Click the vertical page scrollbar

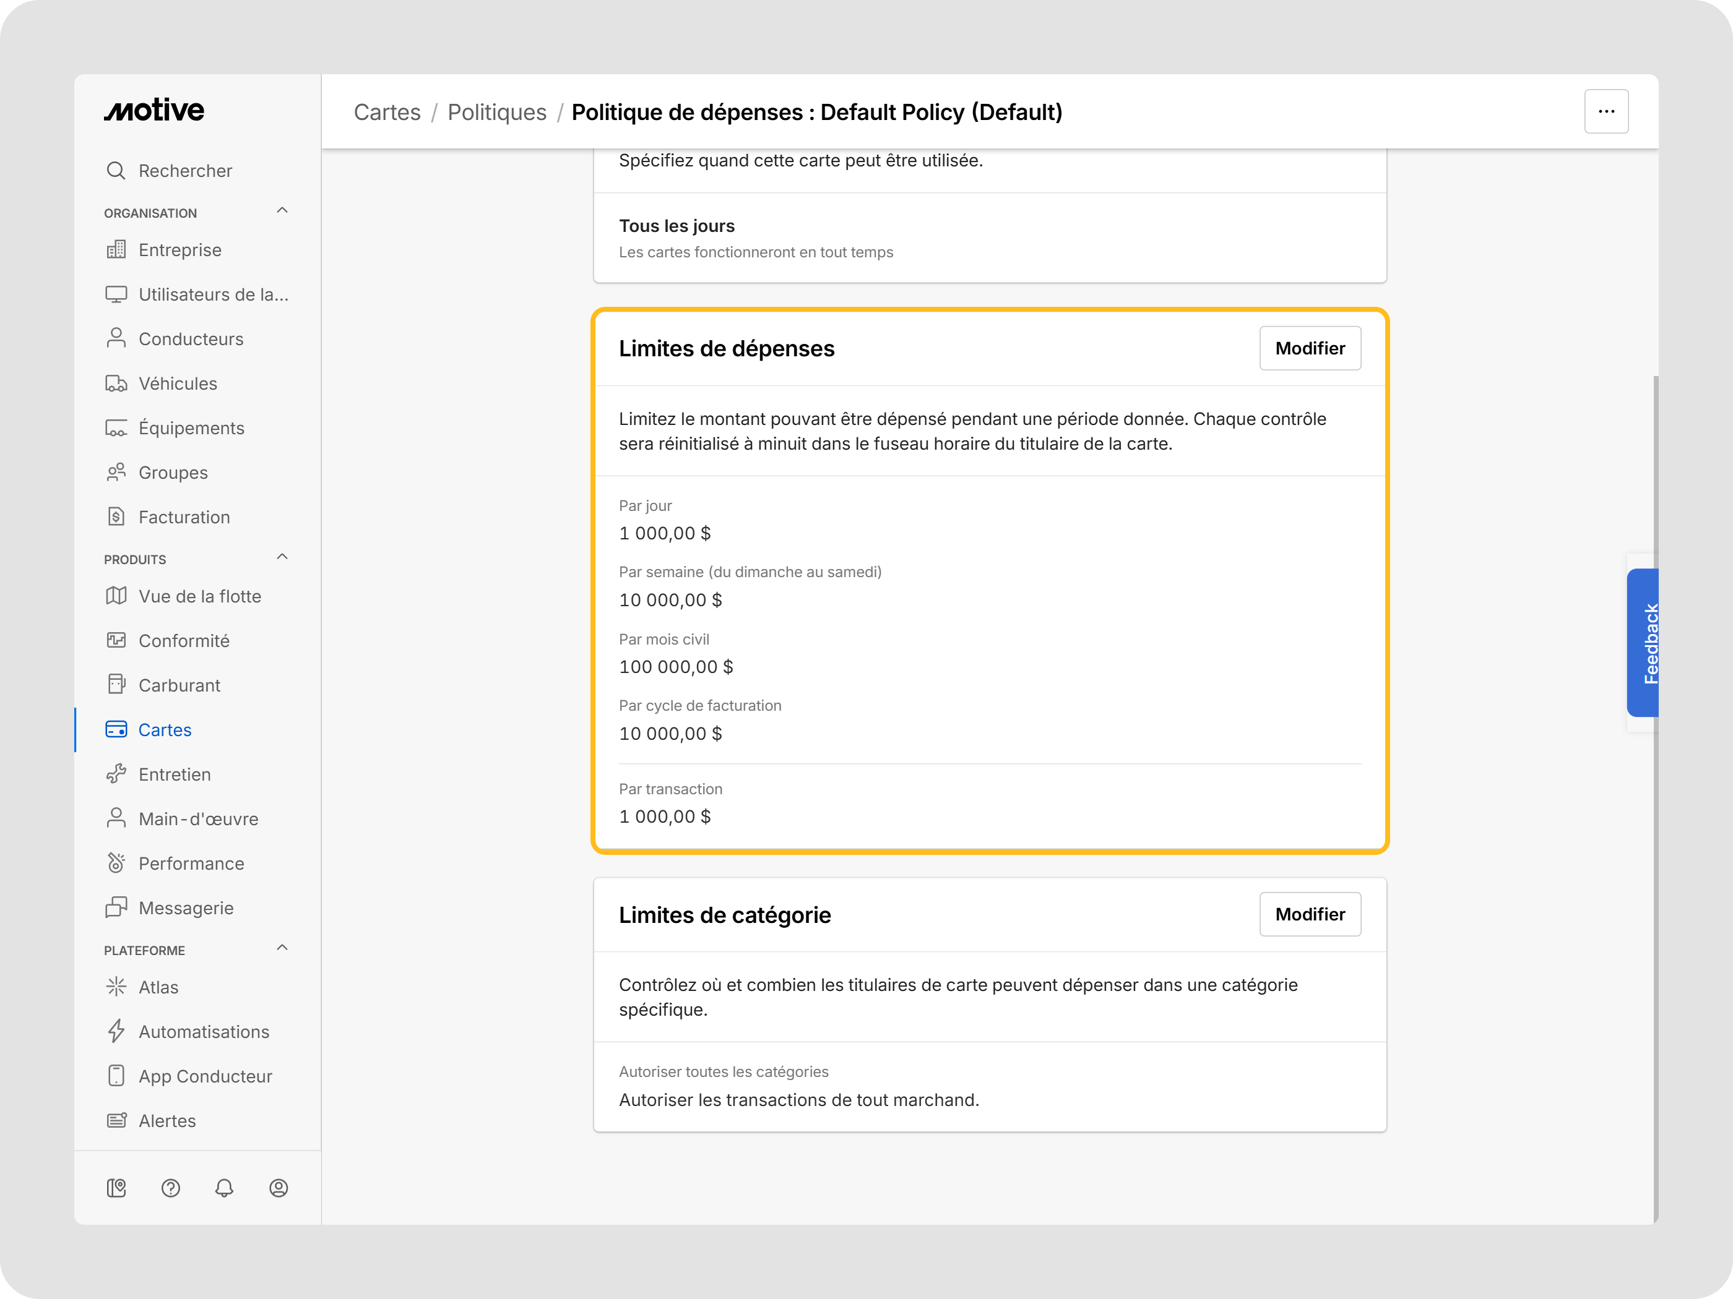tap(1656, 799)
